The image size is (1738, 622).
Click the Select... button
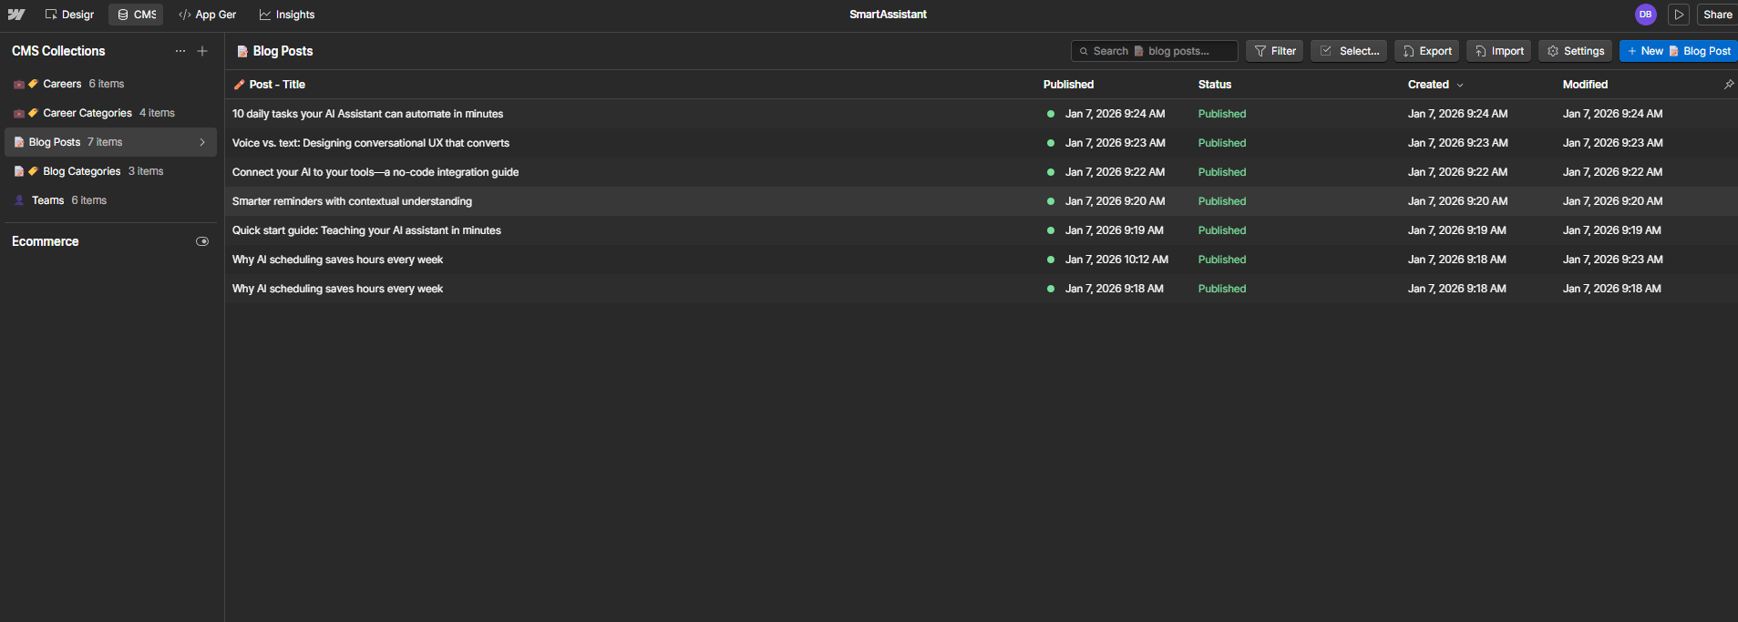(1349, 51)
